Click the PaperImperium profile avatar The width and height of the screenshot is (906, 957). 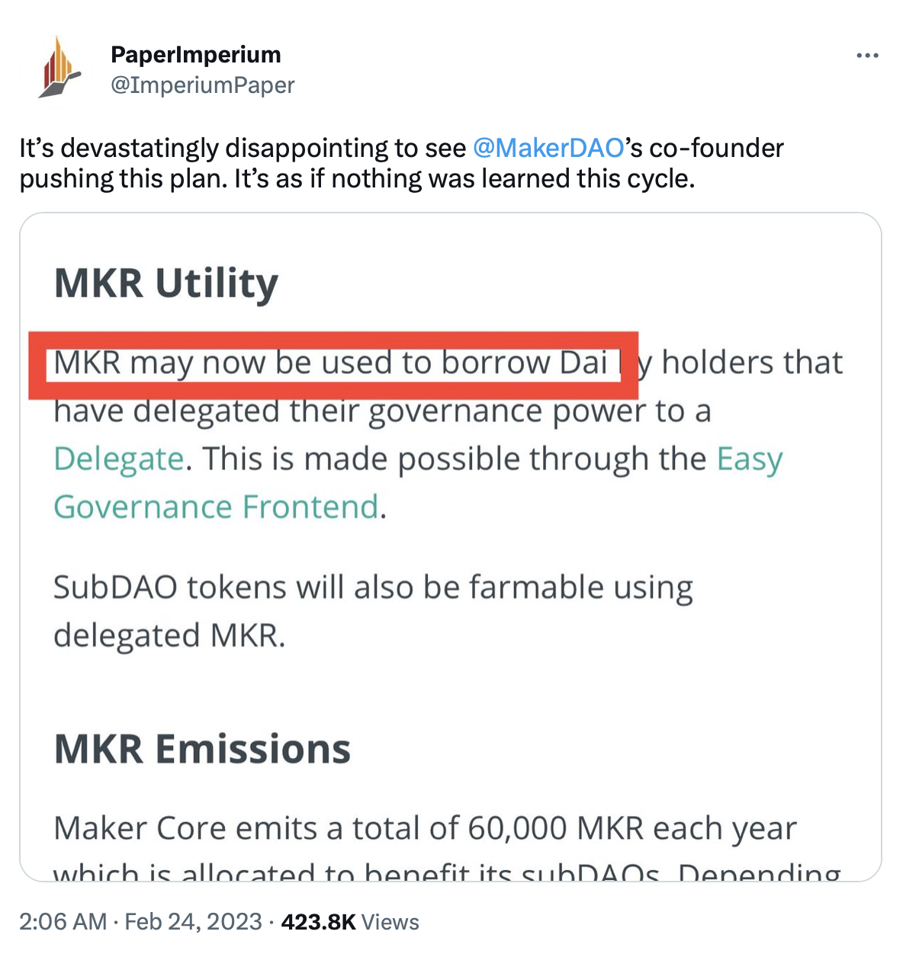59,67
